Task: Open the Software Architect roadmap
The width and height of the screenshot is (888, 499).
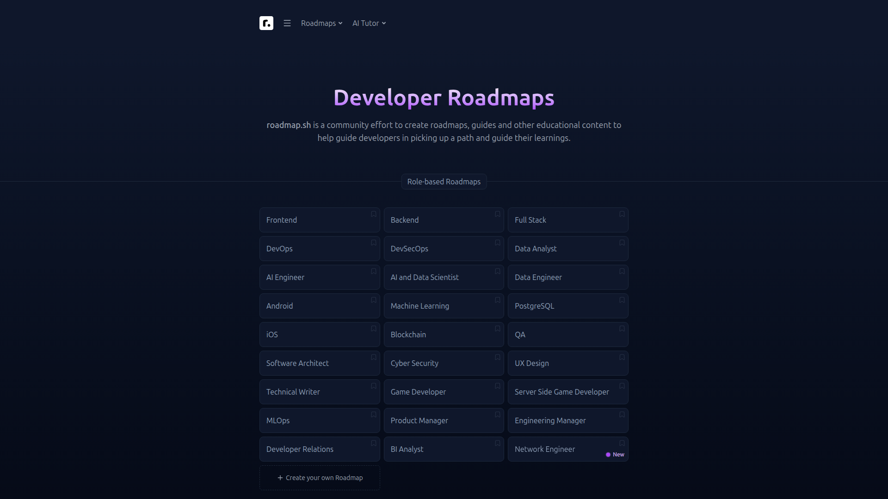Action: click(x=320, y=363)
